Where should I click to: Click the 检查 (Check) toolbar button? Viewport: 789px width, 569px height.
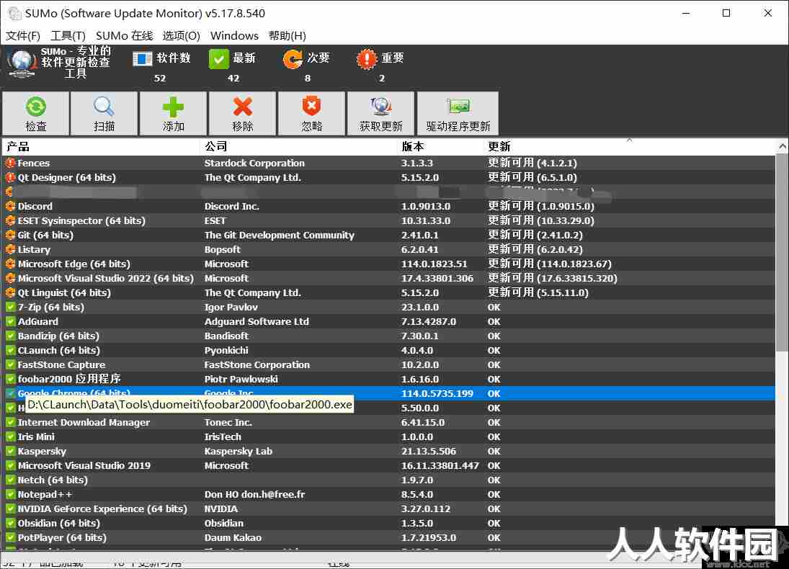[36, 114]
